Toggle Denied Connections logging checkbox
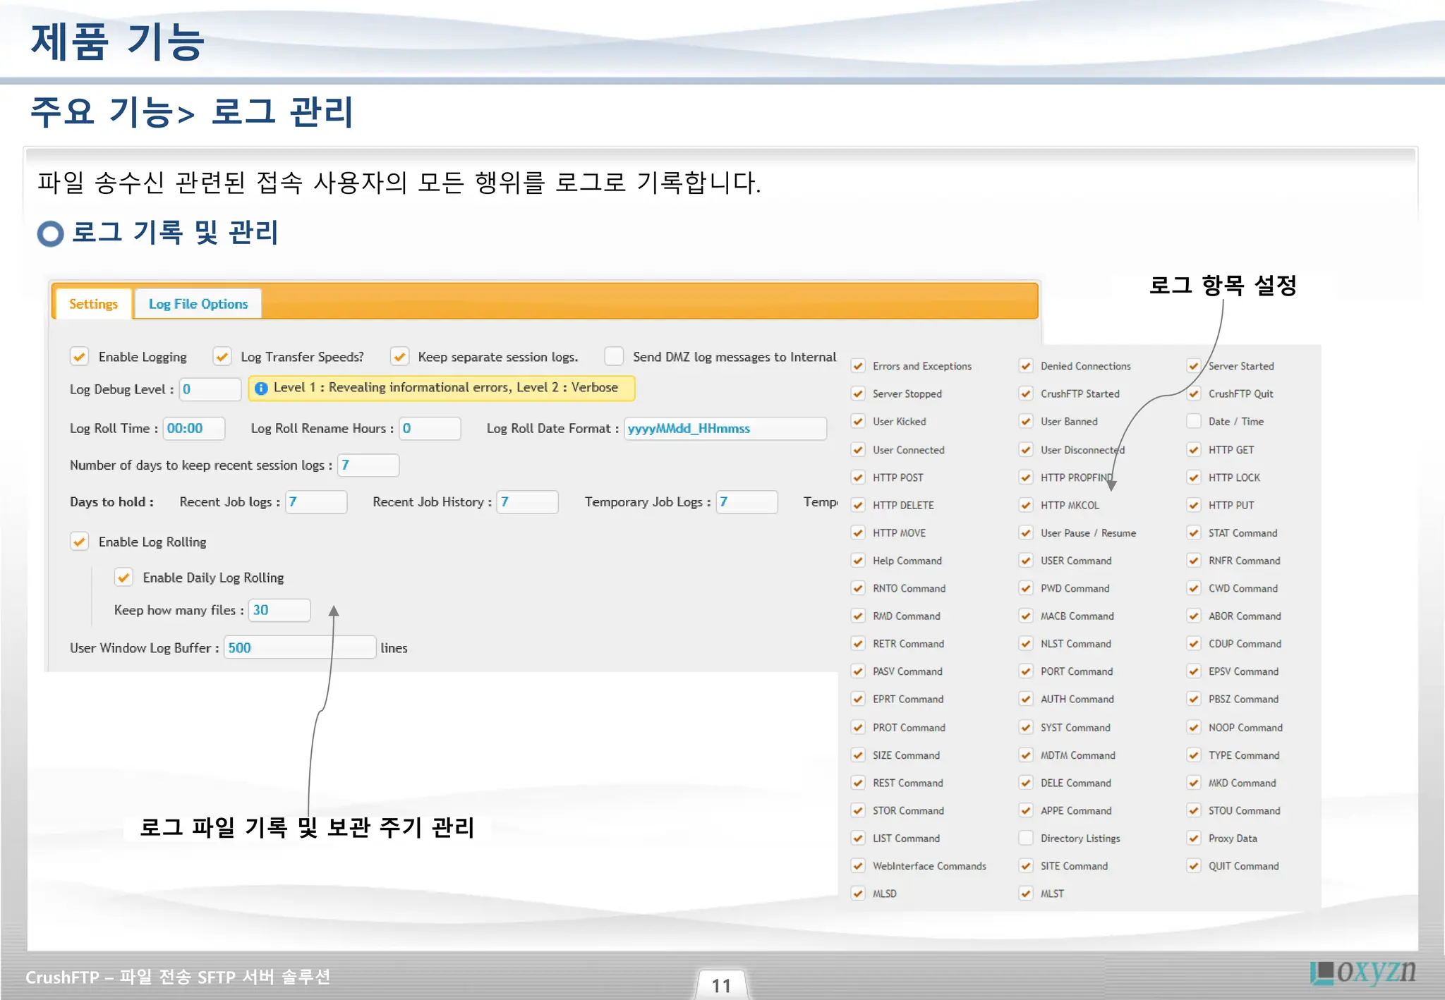 coord(1026,366)
